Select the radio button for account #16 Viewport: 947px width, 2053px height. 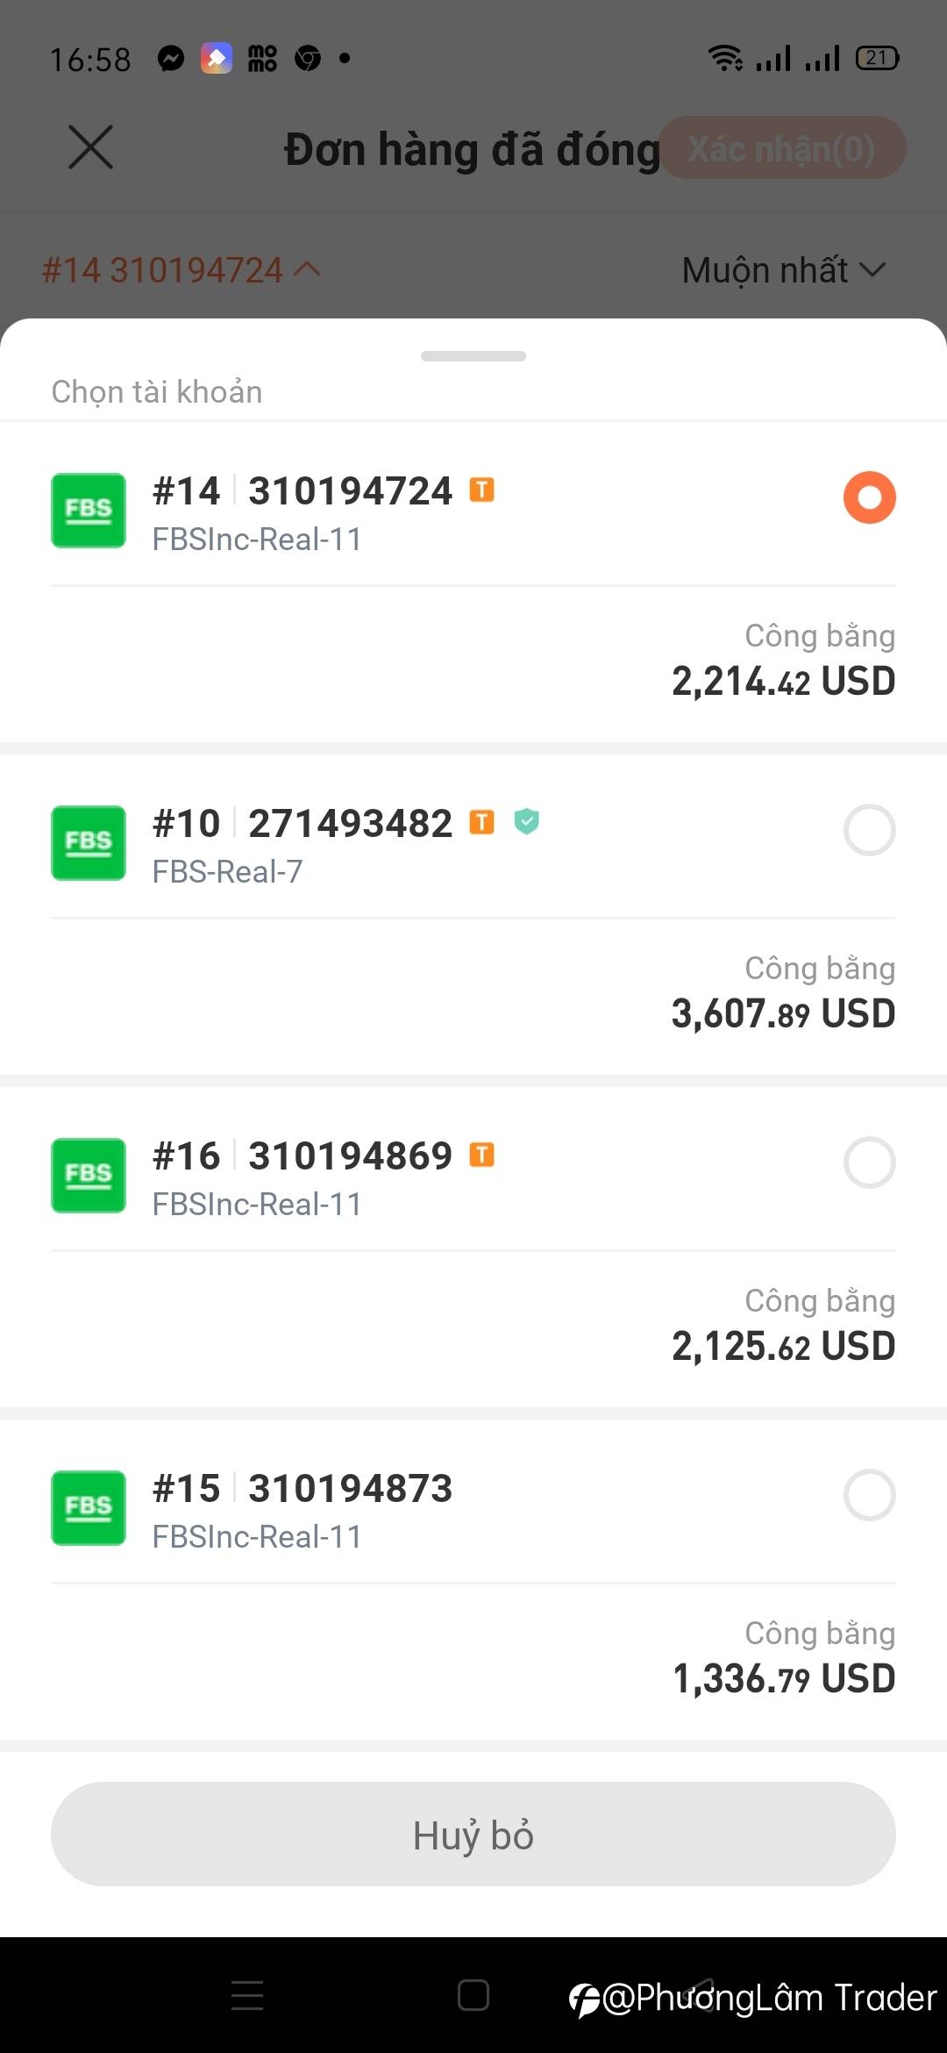tap(869, 1162)
